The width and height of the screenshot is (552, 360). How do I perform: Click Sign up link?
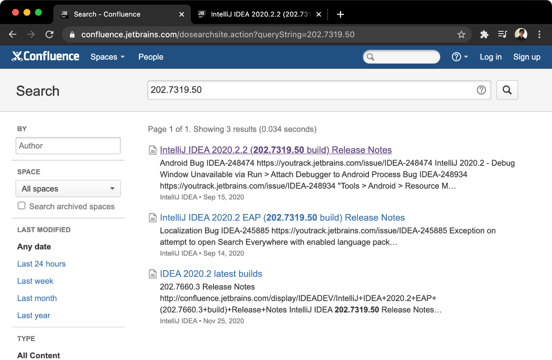pos(527,57)
